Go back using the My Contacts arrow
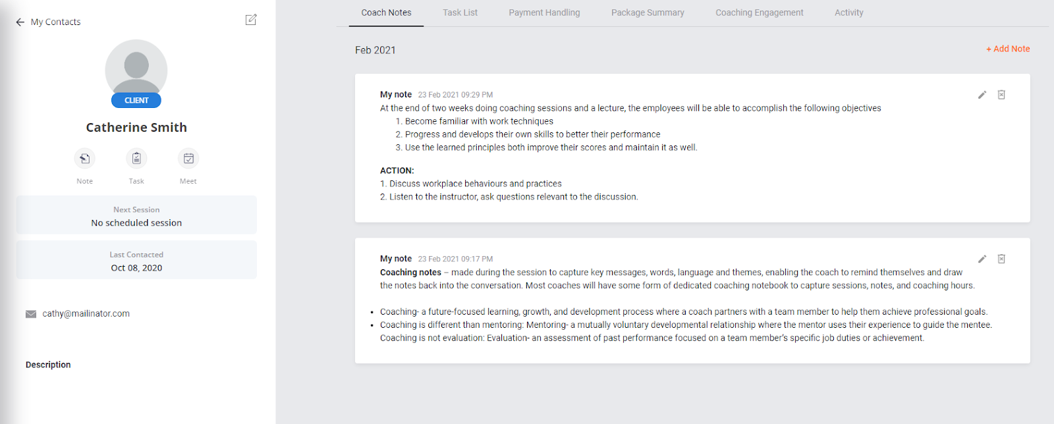Image resolution: width=1054 pixels, height=424 pixels. click(20, 22)
